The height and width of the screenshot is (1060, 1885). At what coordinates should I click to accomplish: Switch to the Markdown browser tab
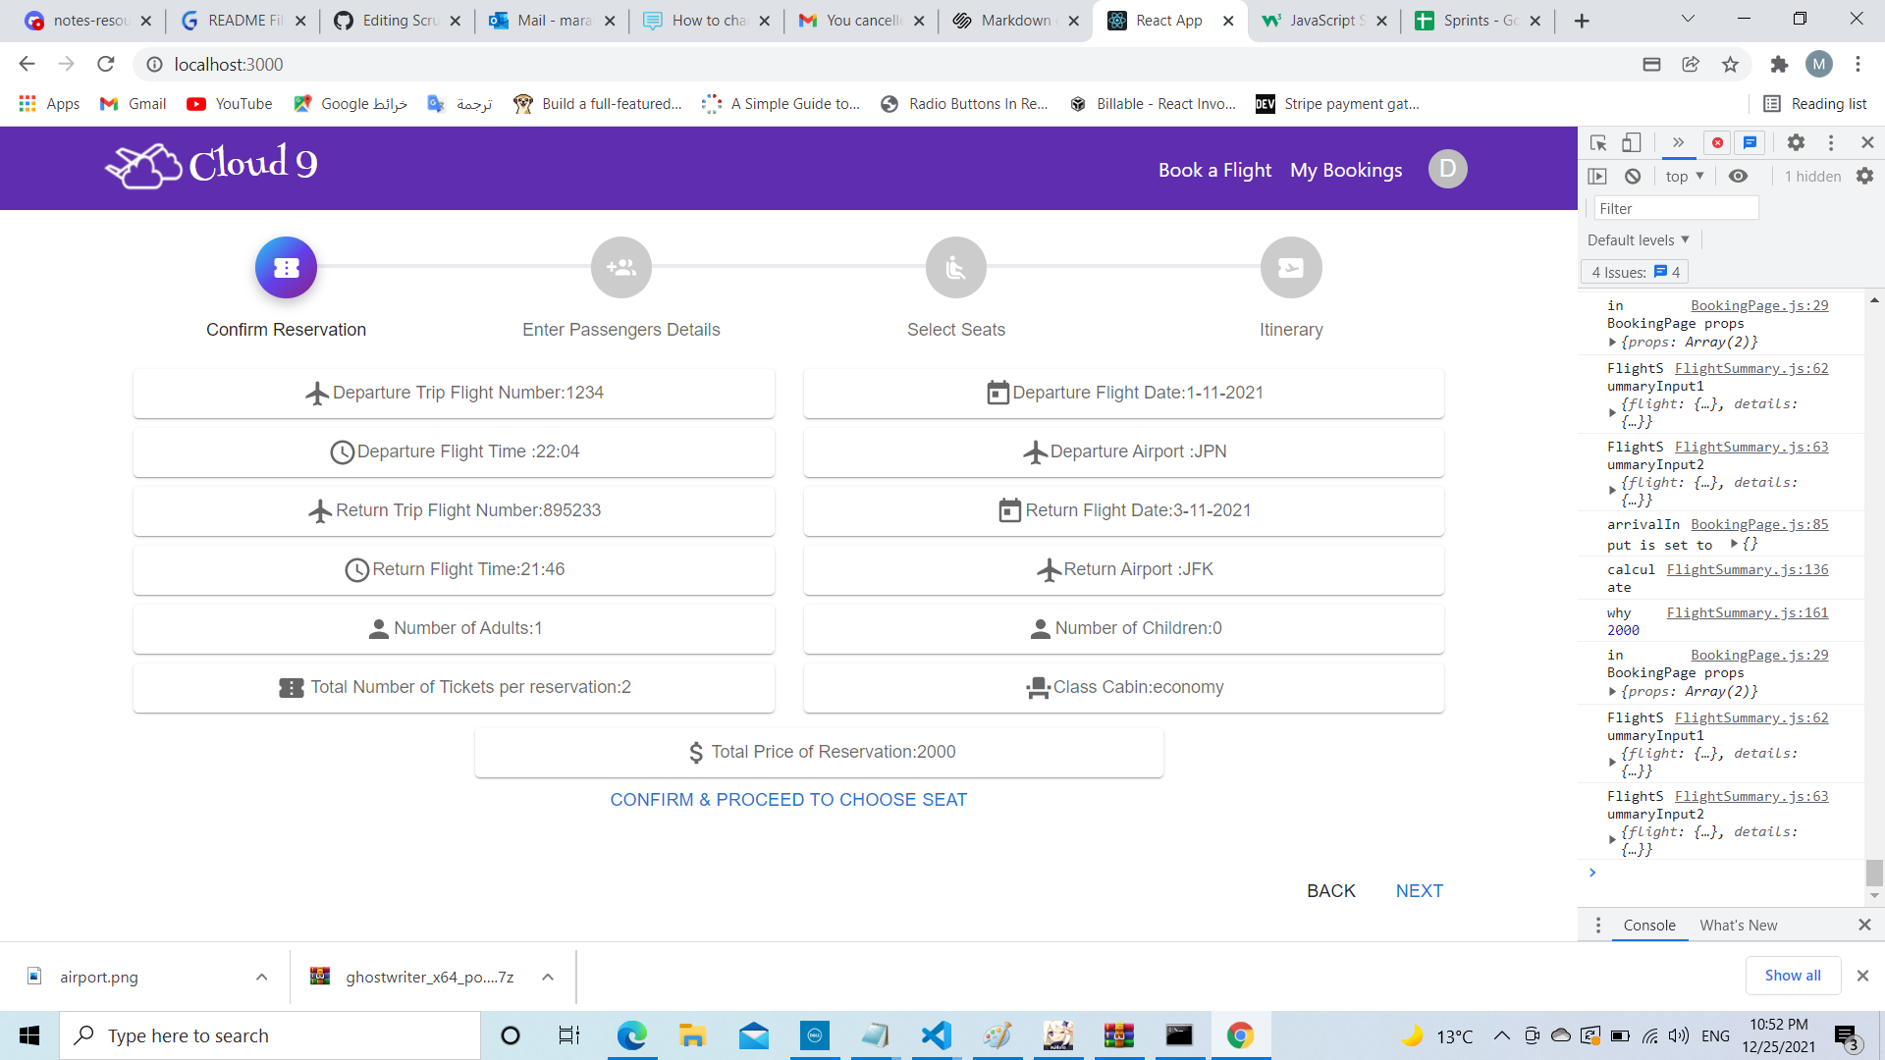[x=1015, y=21]
